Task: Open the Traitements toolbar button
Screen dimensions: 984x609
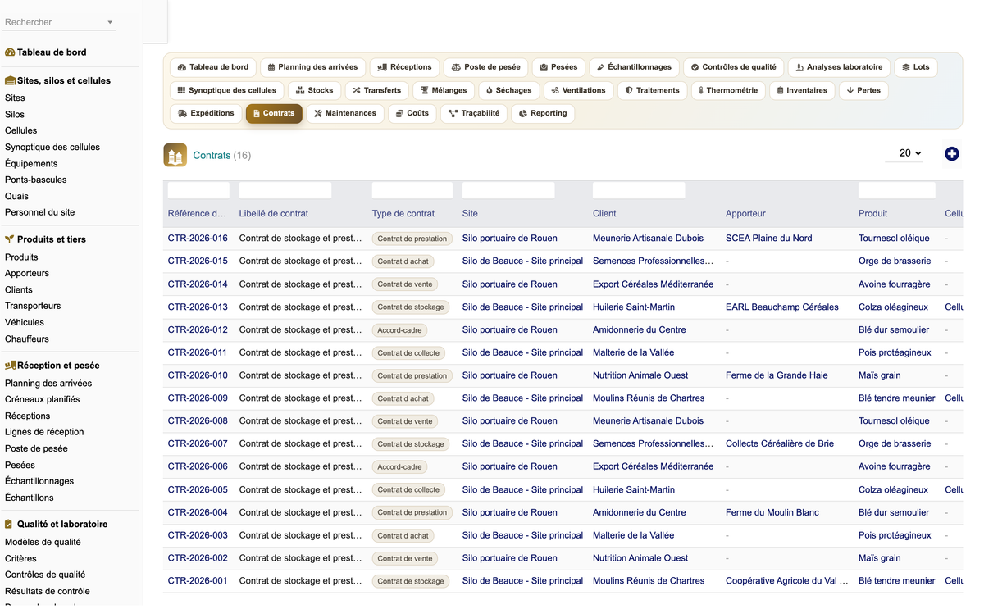Action: (653, 90)
